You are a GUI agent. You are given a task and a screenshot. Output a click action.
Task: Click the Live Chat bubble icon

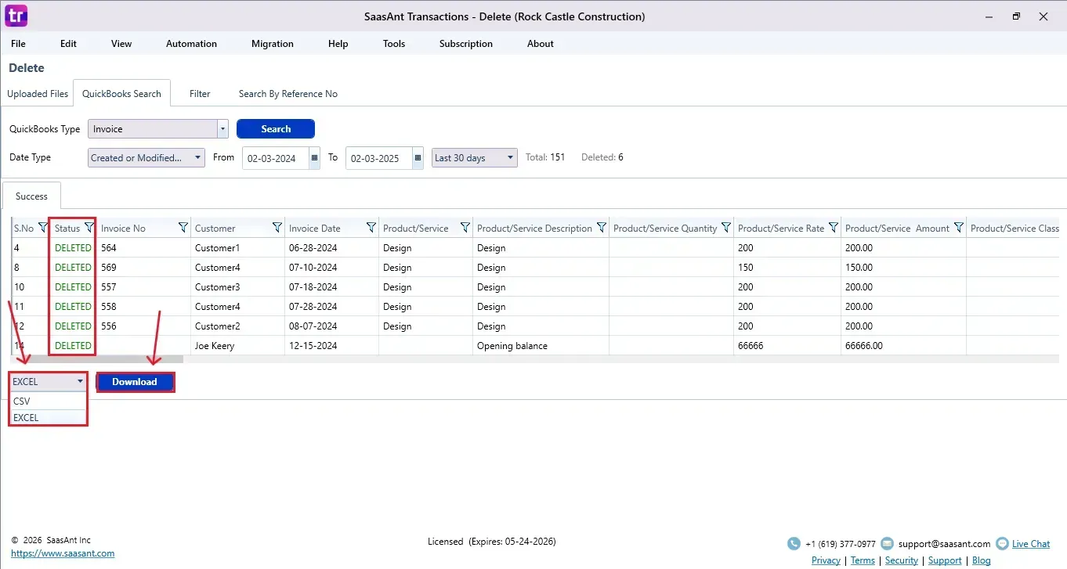(1002, 544)
